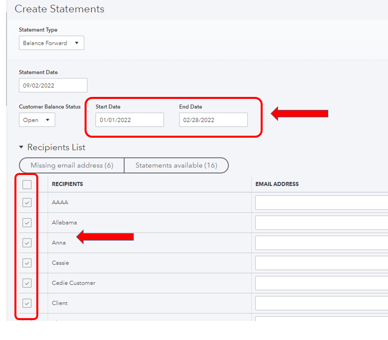The height and width of the screenshot is (340, 388).
Task: Open the Statement Type dropdown
Action: (51, 43)
